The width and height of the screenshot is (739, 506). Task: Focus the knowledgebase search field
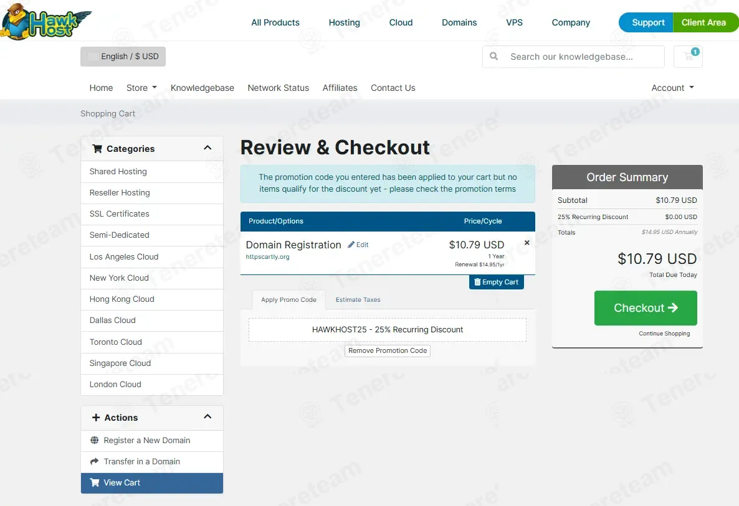pyautogui.click(x=573, y=57)
